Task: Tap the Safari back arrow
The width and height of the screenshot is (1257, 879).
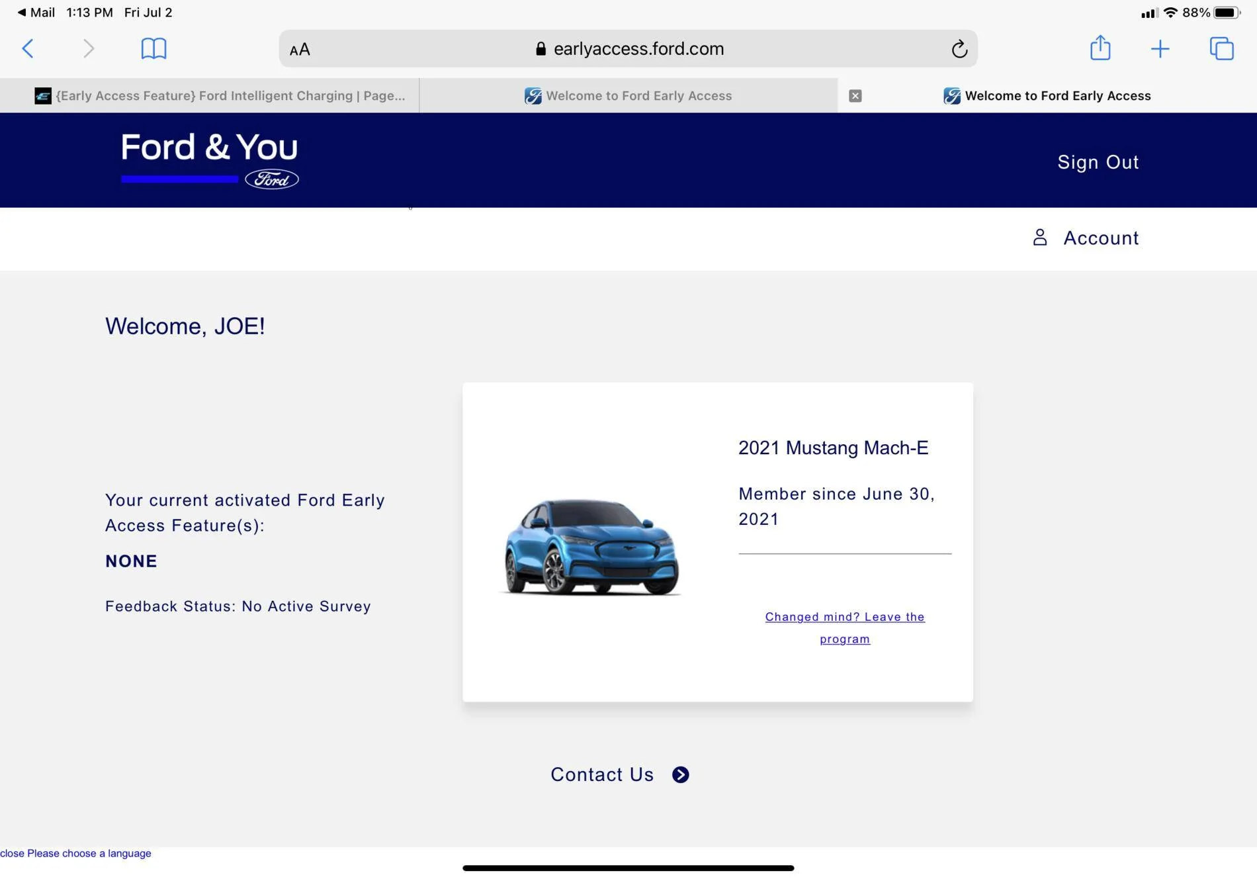Action: [28, 48]
